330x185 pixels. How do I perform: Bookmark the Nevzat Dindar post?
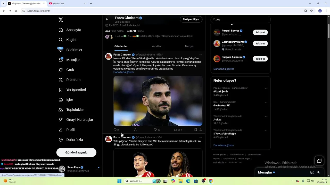coord(196,130)
